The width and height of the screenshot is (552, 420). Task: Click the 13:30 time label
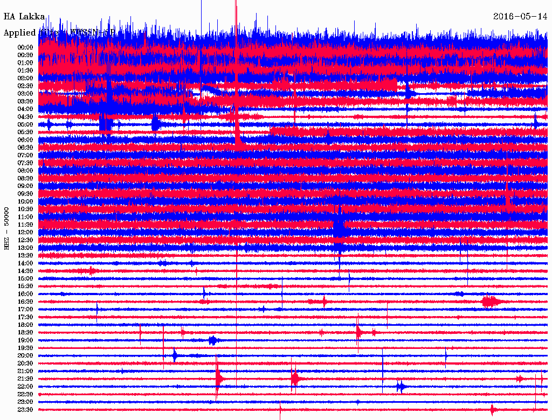(x=25, y=256)
